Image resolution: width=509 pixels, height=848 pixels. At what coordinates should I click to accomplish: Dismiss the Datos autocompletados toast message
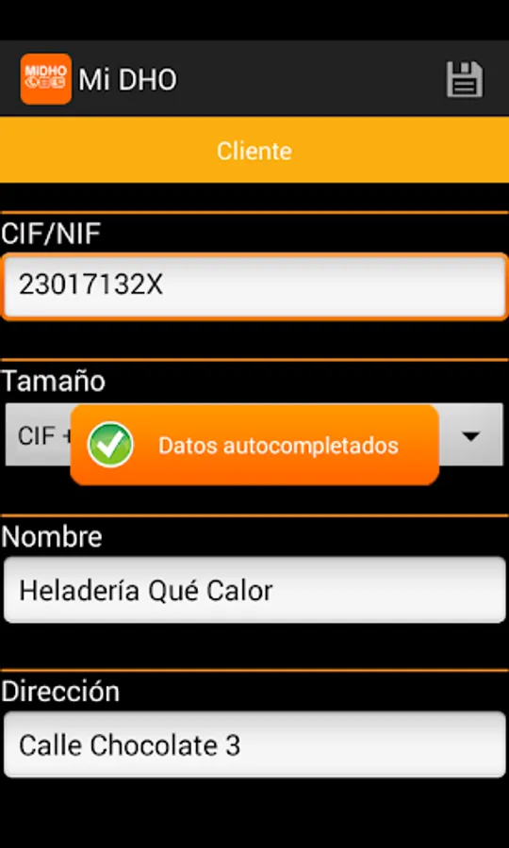coord(254,445)
